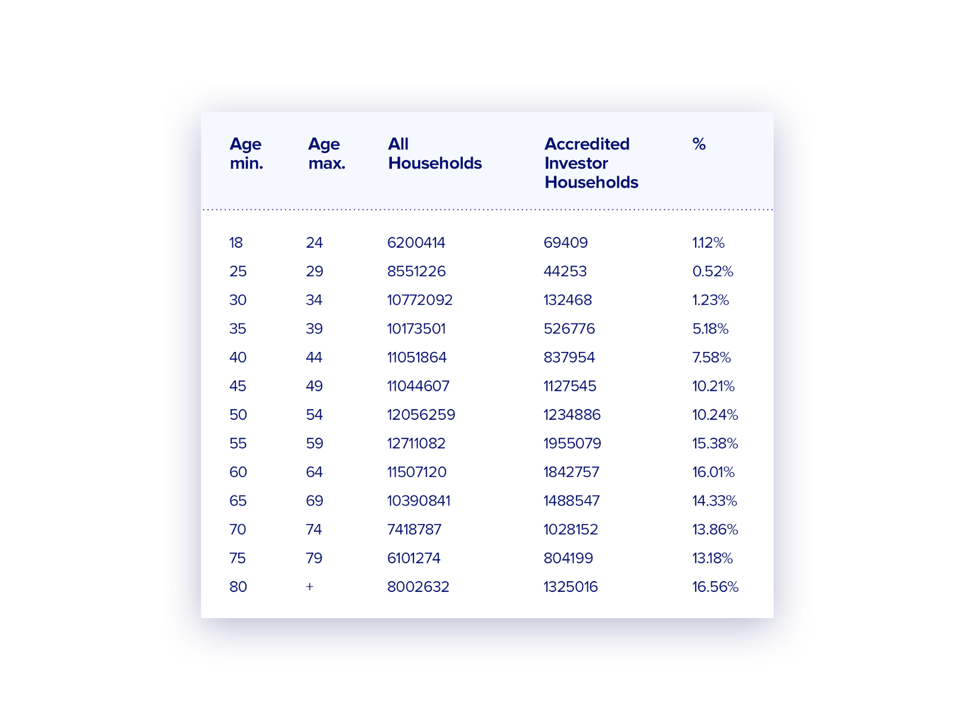The width and height of the screenshot is (953, 717).
Task: Click the 11507120 households value
Action: [416, 472]
